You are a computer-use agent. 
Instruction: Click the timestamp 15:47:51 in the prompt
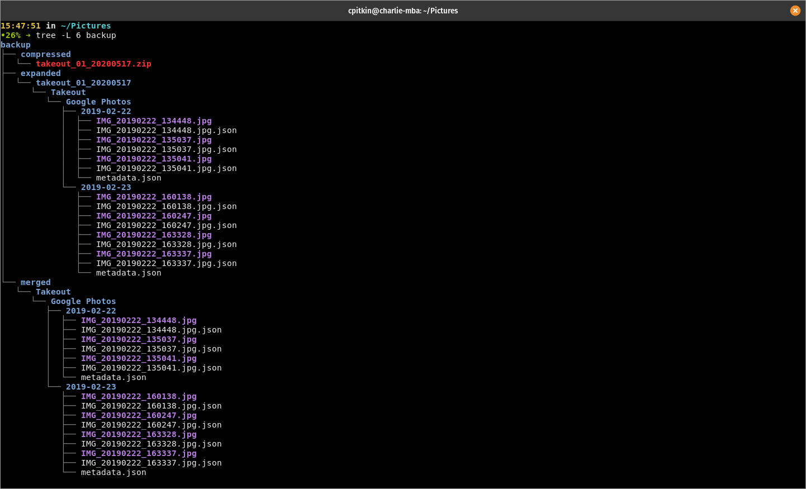21,26
